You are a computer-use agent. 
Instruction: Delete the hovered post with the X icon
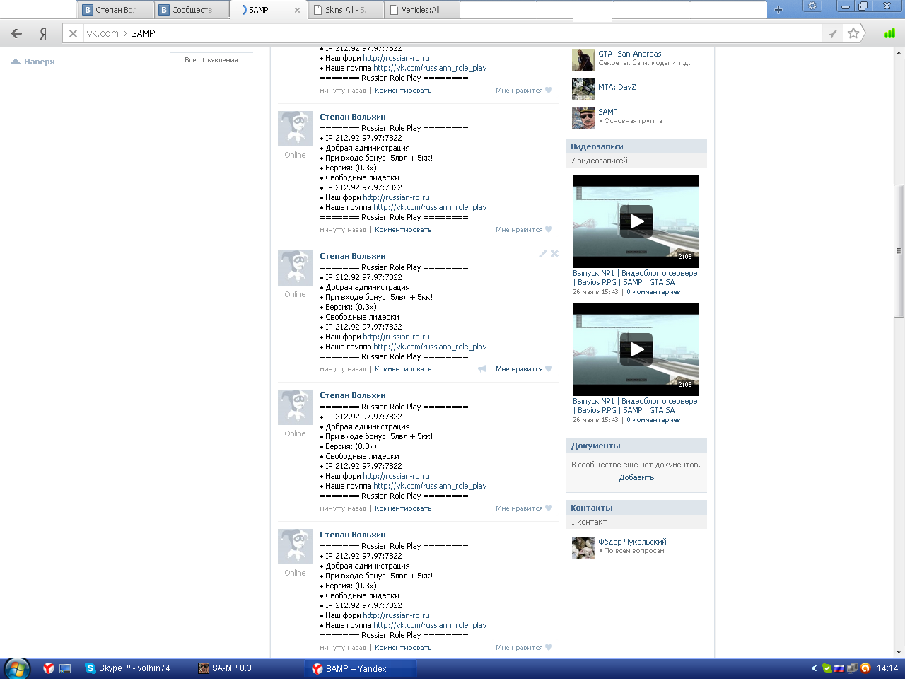point(554,253)
